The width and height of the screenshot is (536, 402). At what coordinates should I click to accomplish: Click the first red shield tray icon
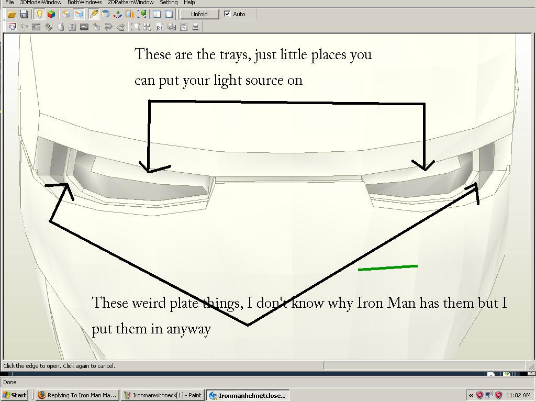click(x=479, y=396)
